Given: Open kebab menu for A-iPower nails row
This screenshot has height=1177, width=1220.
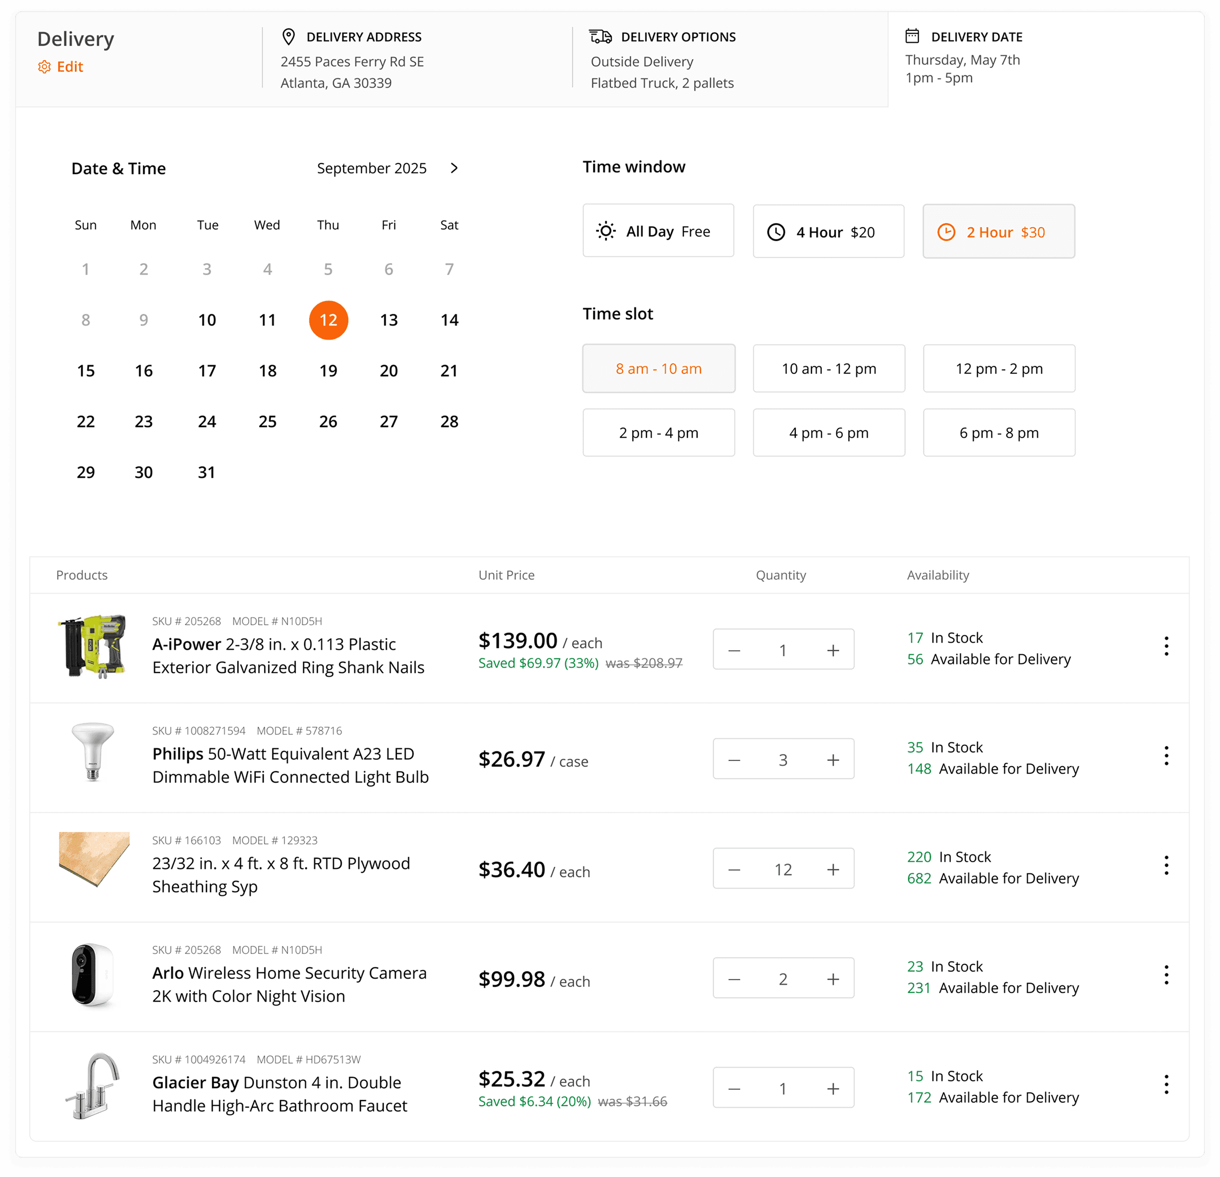Looking at the screenshot, I should point(1166,646).
